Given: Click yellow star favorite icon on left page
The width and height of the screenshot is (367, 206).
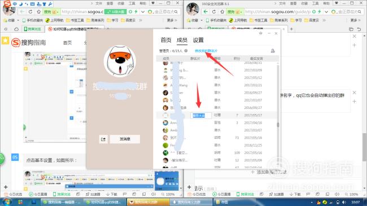Looking at the screenshot, I should coord(5,41).
